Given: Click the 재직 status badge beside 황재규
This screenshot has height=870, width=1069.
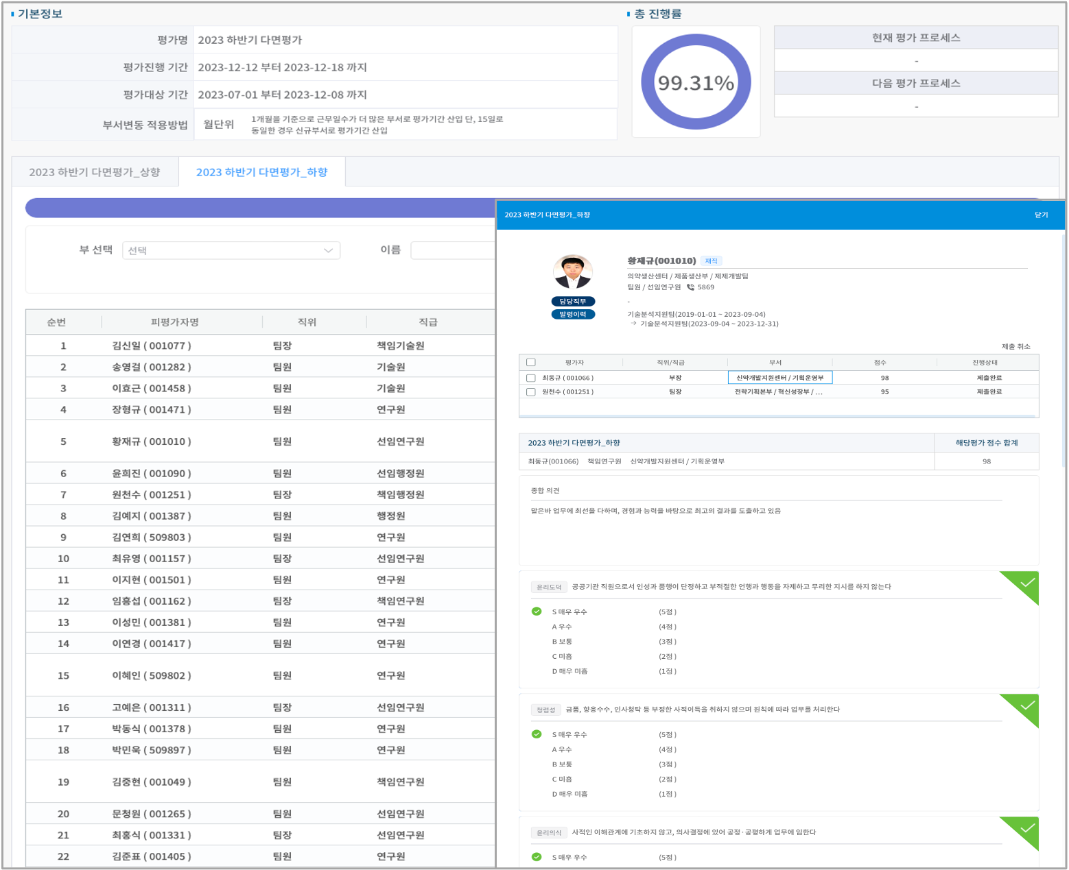Looking at the screenshot, I should (x=711, y=261).
